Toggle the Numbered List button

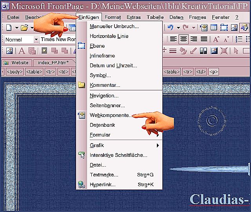click(239, 39)
